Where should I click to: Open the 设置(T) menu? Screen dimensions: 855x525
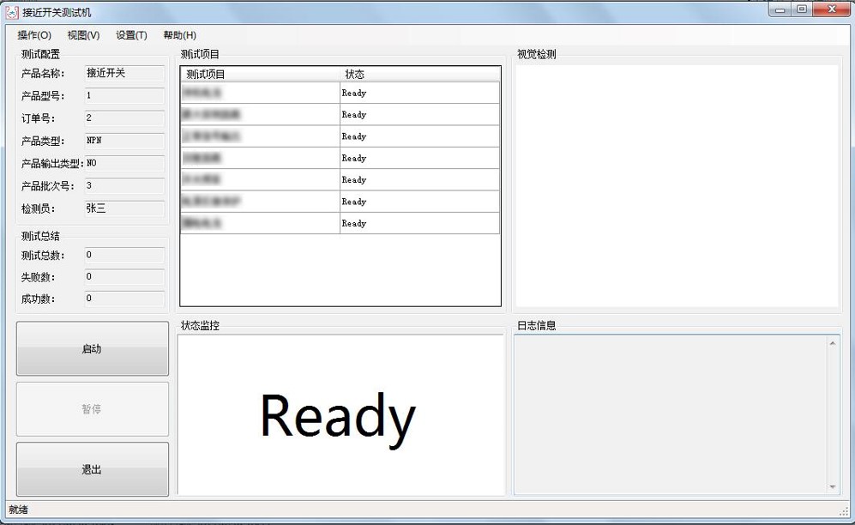131,35
